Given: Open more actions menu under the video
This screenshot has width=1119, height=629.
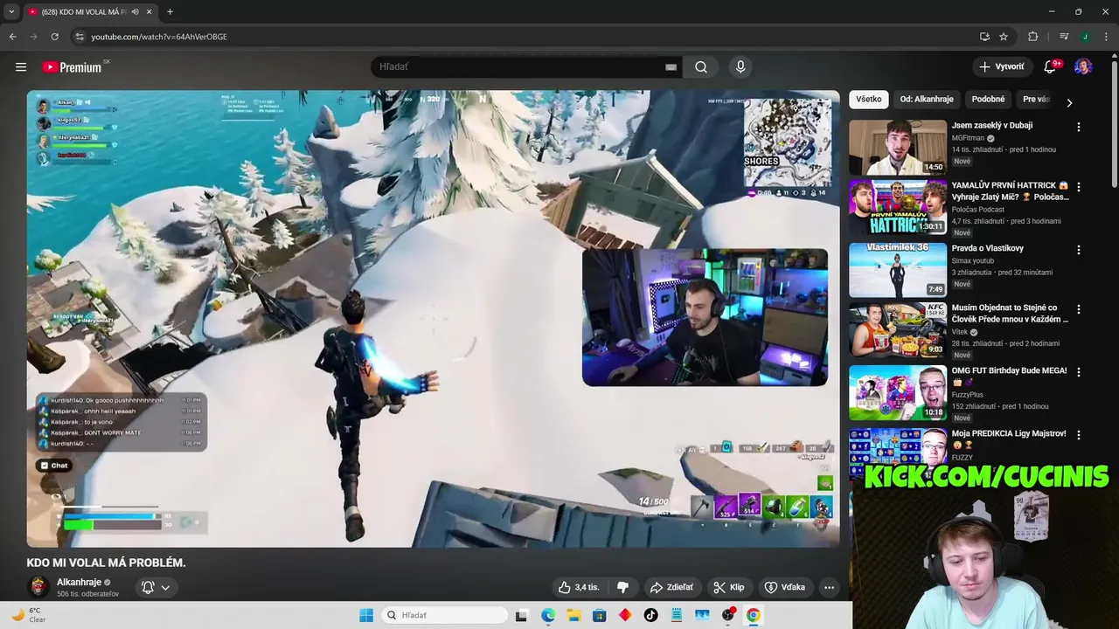Looking at the screenshot, I should [x=829, y=587].
